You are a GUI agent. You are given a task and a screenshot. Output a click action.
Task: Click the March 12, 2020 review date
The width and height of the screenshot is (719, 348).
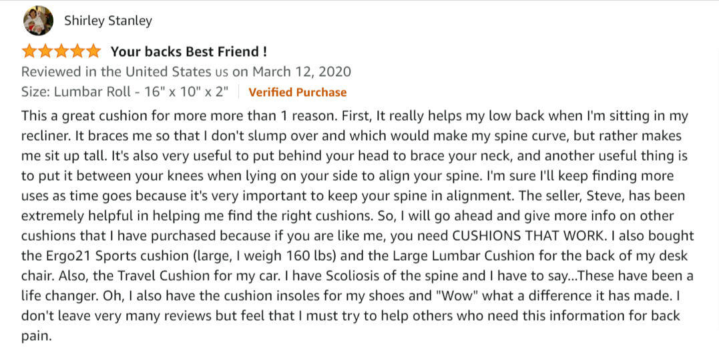[302, 72]
